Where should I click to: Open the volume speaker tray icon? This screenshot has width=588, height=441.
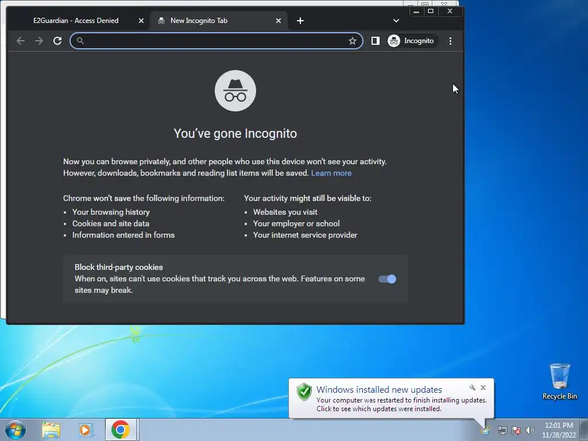529,430
